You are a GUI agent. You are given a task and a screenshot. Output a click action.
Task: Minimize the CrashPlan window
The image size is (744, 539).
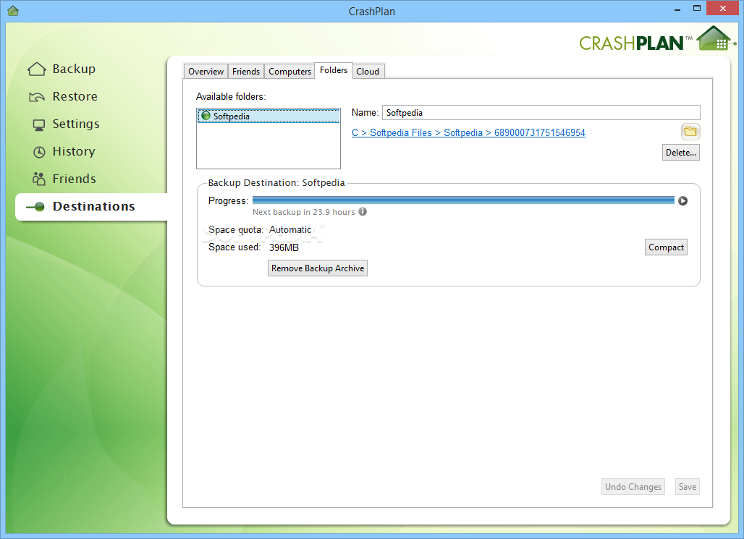677,9
